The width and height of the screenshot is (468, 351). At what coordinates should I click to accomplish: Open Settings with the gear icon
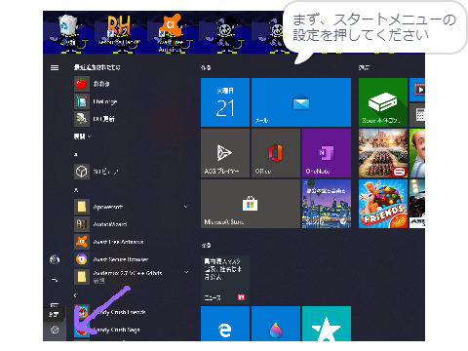(55, 330)
